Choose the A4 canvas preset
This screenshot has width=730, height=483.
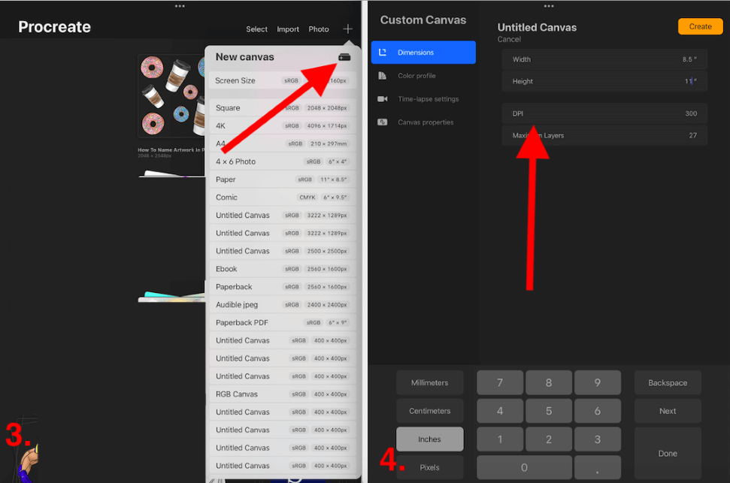pyautogui.click(x=283, y=143)
